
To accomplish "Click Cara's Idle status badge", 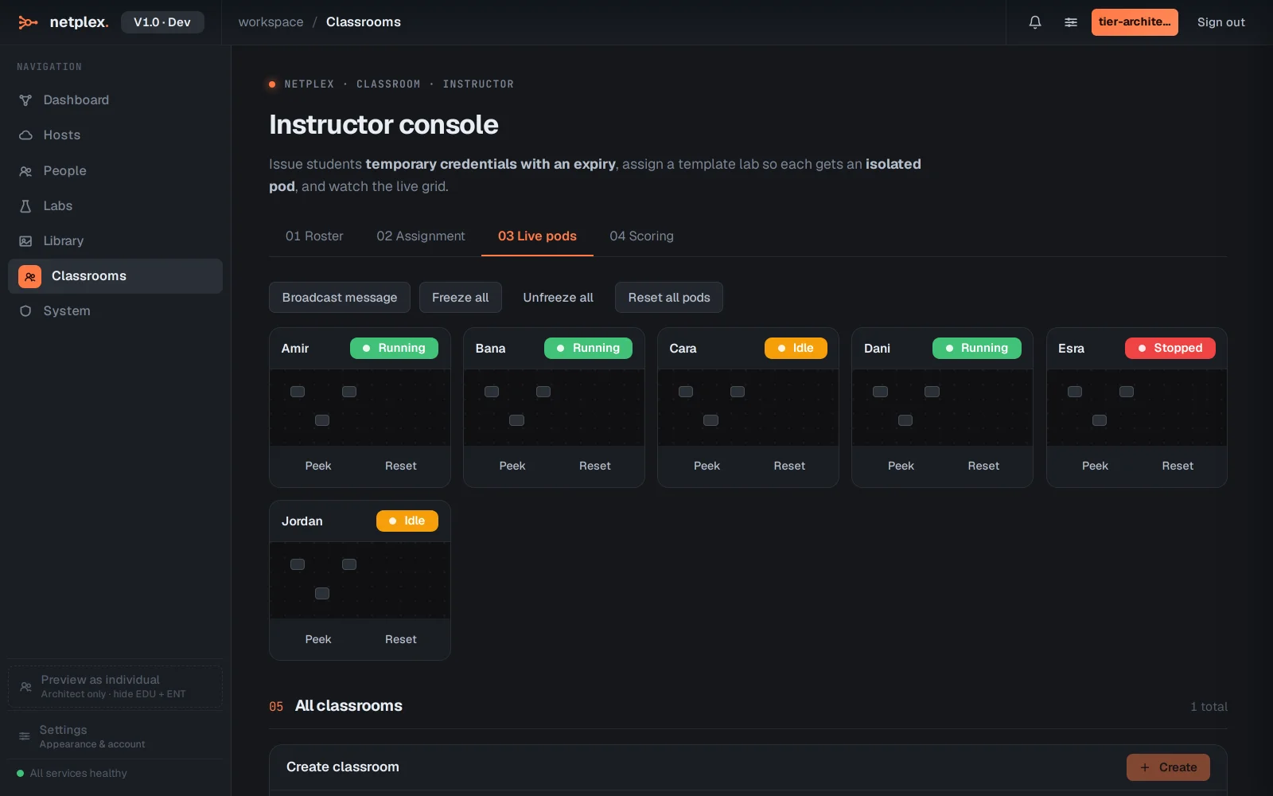I will pyautogui.click(x=796, y=349).
